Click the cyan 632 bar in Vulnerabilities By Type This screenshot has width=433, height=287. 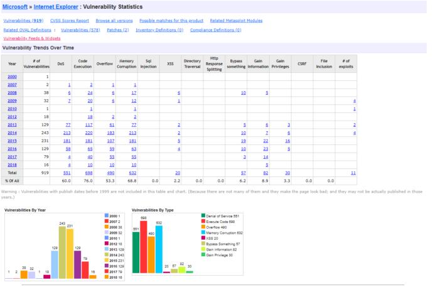[x=159, y=249]
